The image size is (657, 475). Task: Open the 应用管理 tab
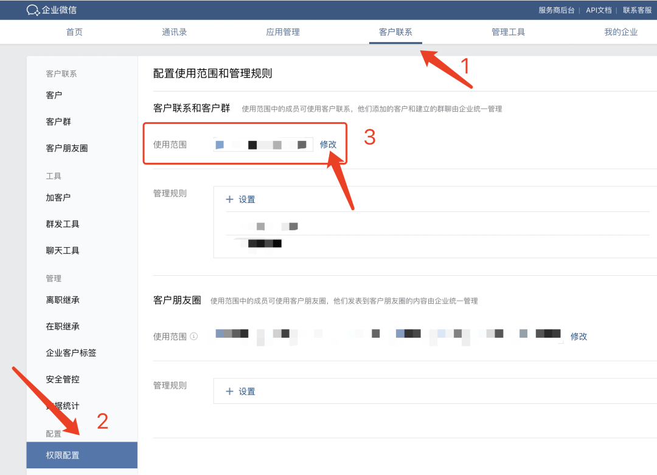click(283, 32)
